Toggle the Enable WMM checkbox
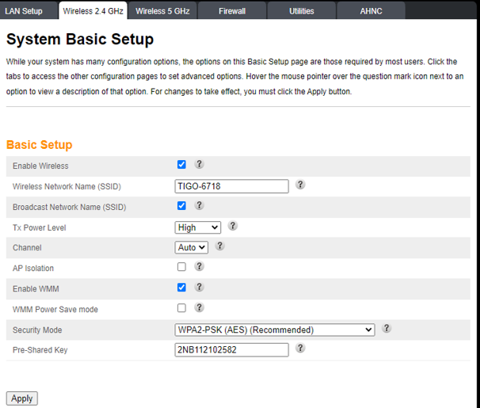Image resolution: width=480 pixels, height=408 pixels. [181, 288]
